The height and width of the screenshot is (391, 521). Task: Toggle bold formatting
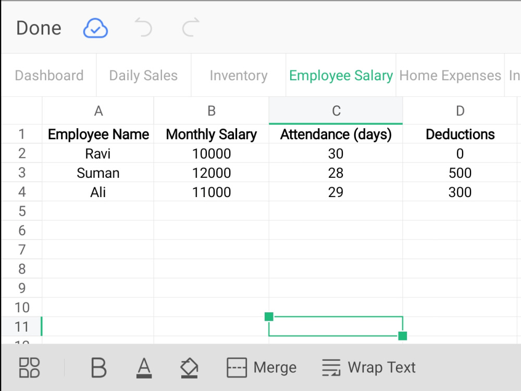98,368
